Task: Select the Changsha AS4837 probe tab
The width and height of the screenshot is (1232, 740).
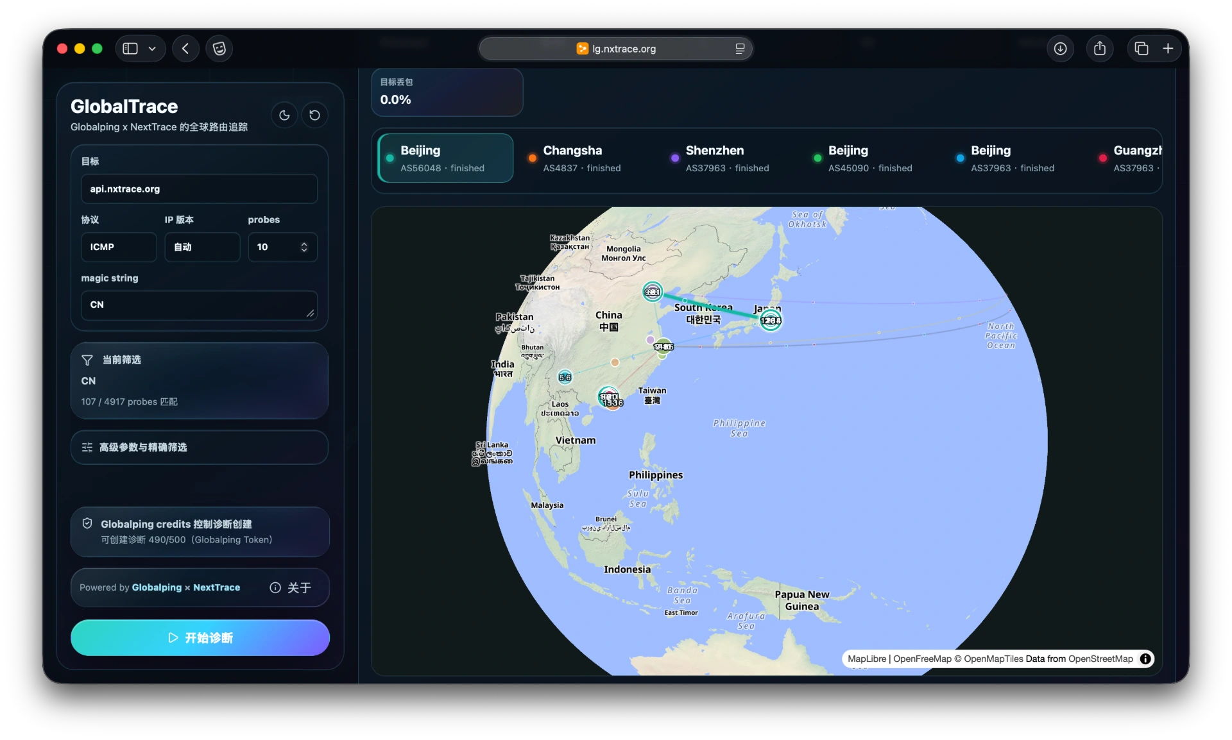Action: click(x=587, y=158)
